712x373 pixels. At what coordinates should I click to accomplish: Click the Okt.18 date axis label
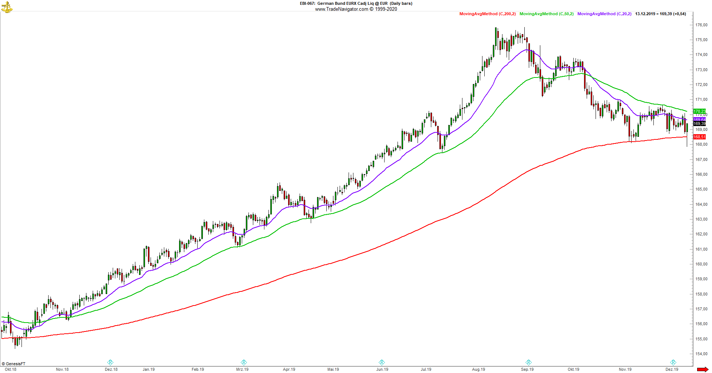(x=10, y=369)
